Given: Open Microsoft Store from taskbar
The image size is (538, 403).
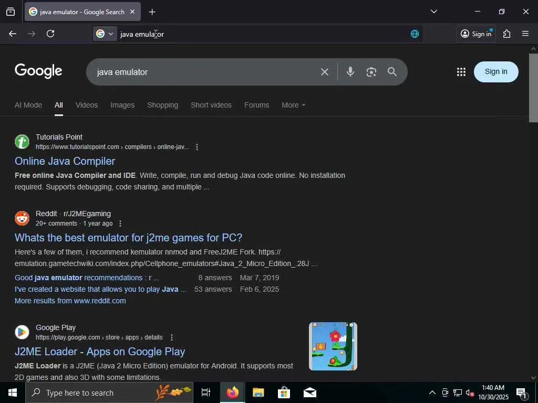Looking at the screenshot, I should click(284, 393).
